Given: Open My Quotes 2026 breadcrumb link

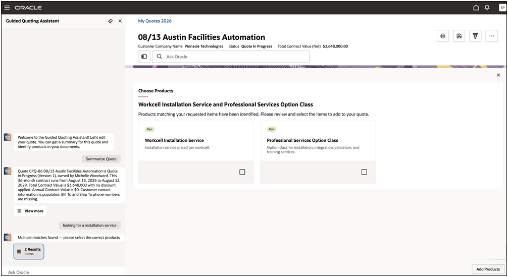Looking at the screenshot, I should coord(155,21).
